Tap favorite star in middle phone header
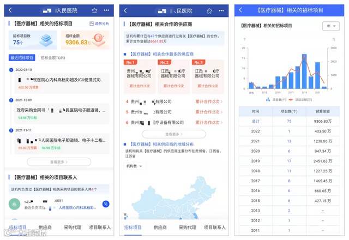Screen dimensions: 349x240 click(209, 11)
